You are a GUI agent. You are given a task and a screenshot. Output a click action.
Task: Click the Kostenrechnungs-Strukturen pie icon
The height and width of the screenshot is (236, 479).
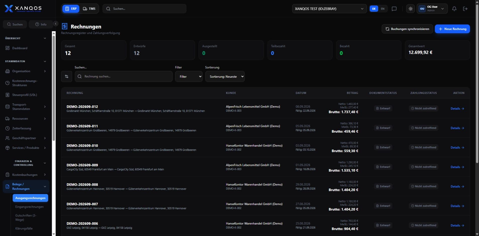click(x=8, y=83)
